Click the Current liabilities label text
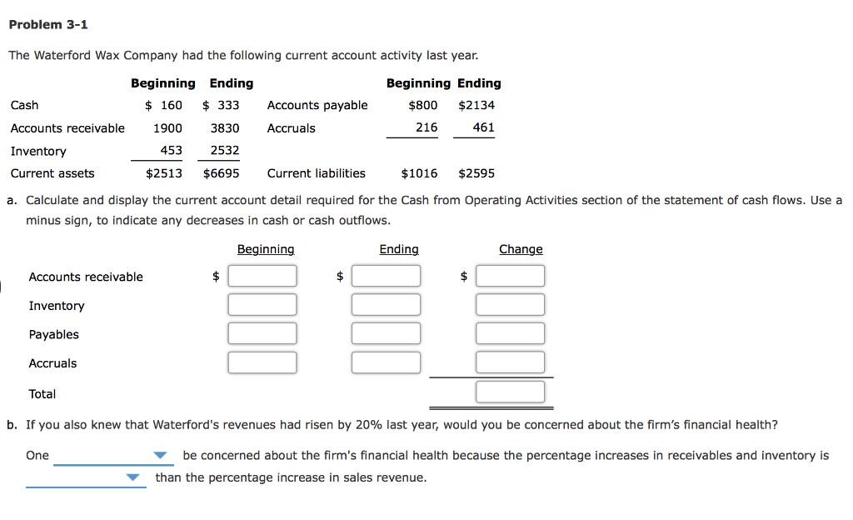The width and height of the screenshot is (853, 520). pos(316,173)
